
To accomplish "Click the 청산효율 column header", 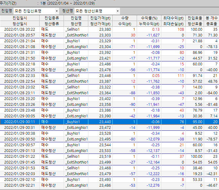I will click(195, 24).
